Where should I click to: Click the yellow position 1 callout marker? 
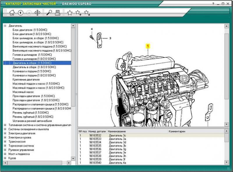[x=148, y=46]
